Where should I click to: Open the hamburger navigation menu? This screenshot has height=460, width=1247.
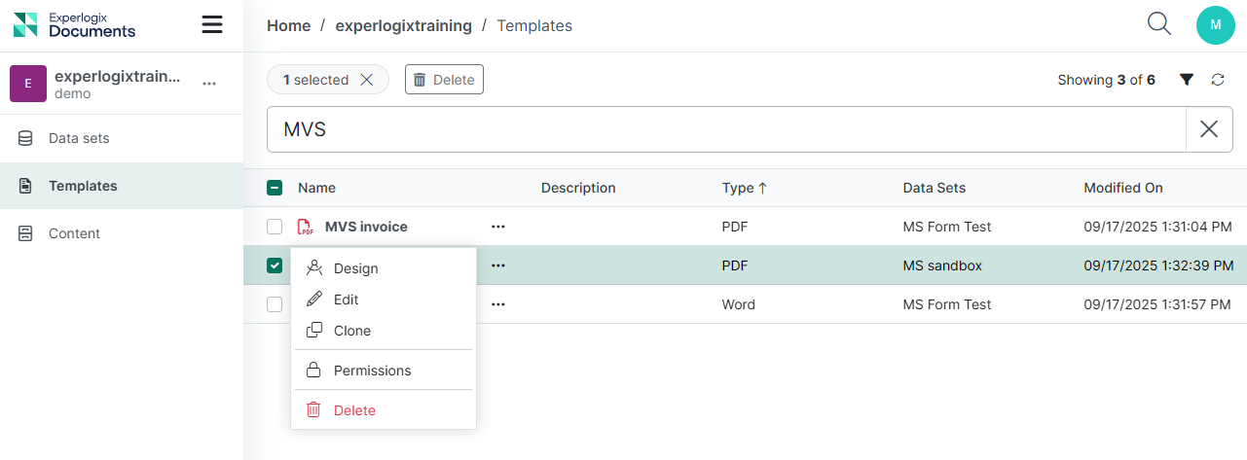[212, 25]
